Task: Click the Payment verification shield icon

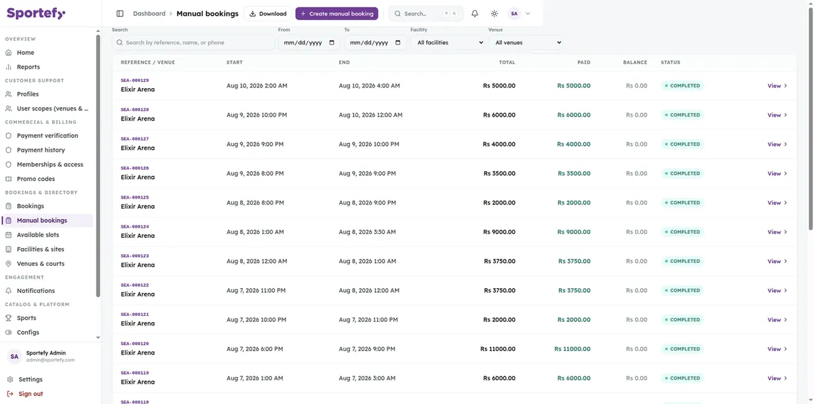Action: [x=9, y=136]
